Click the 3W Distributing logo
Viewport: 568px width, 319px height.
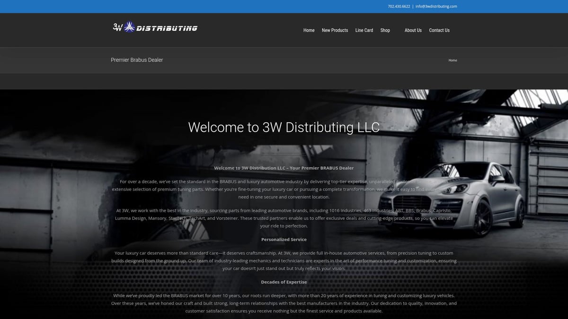[155, 27]
